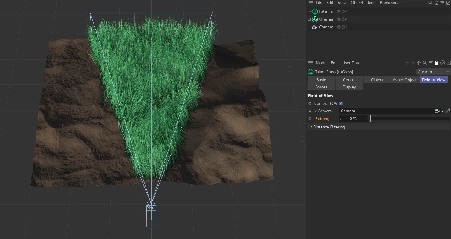Uncheck the Camera FOV checkbox
This screenshot has width=451, height=239.
tap(340, 103)
